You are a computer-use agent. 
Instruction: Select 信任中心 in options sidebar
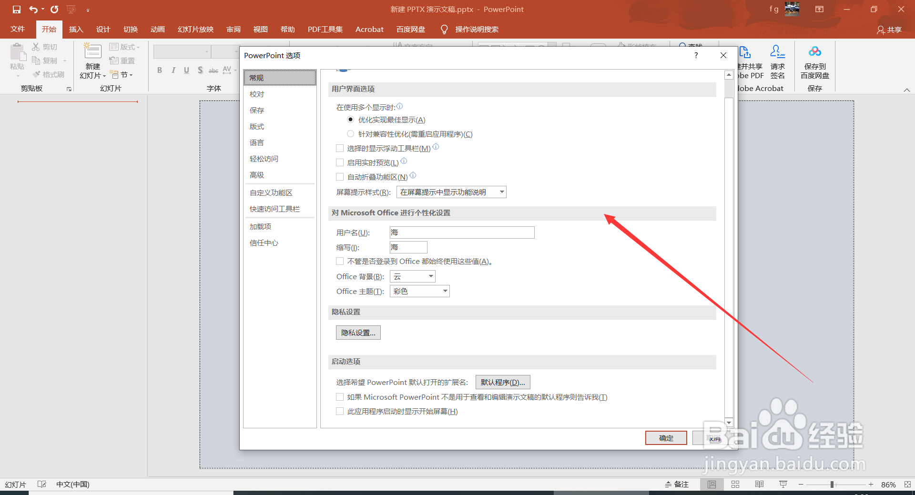280,243
